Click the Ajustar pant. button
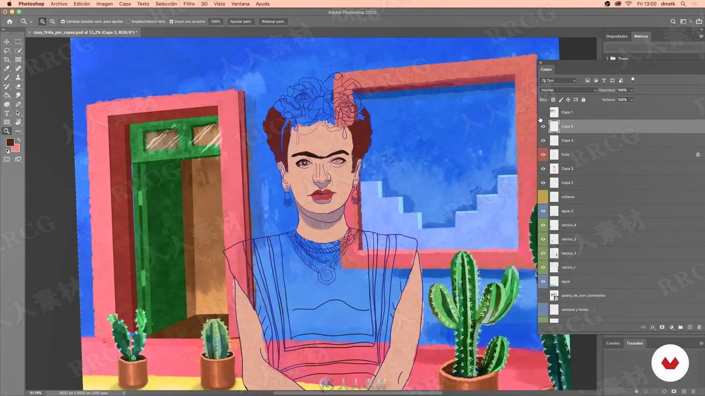 coord(241,22)
